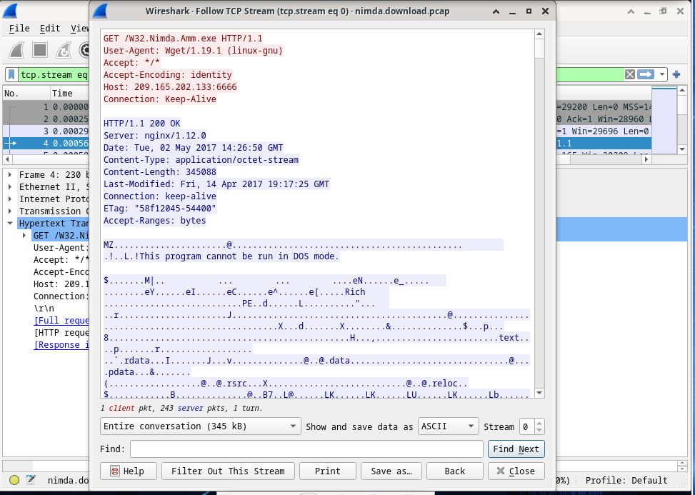Decrease the Stream number stepper
695x495 pixels.
point(539,430)
